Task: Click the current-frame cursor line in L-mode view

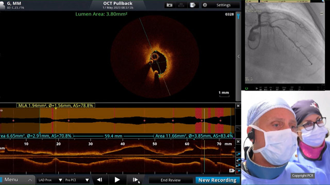Action: [204, 157]
